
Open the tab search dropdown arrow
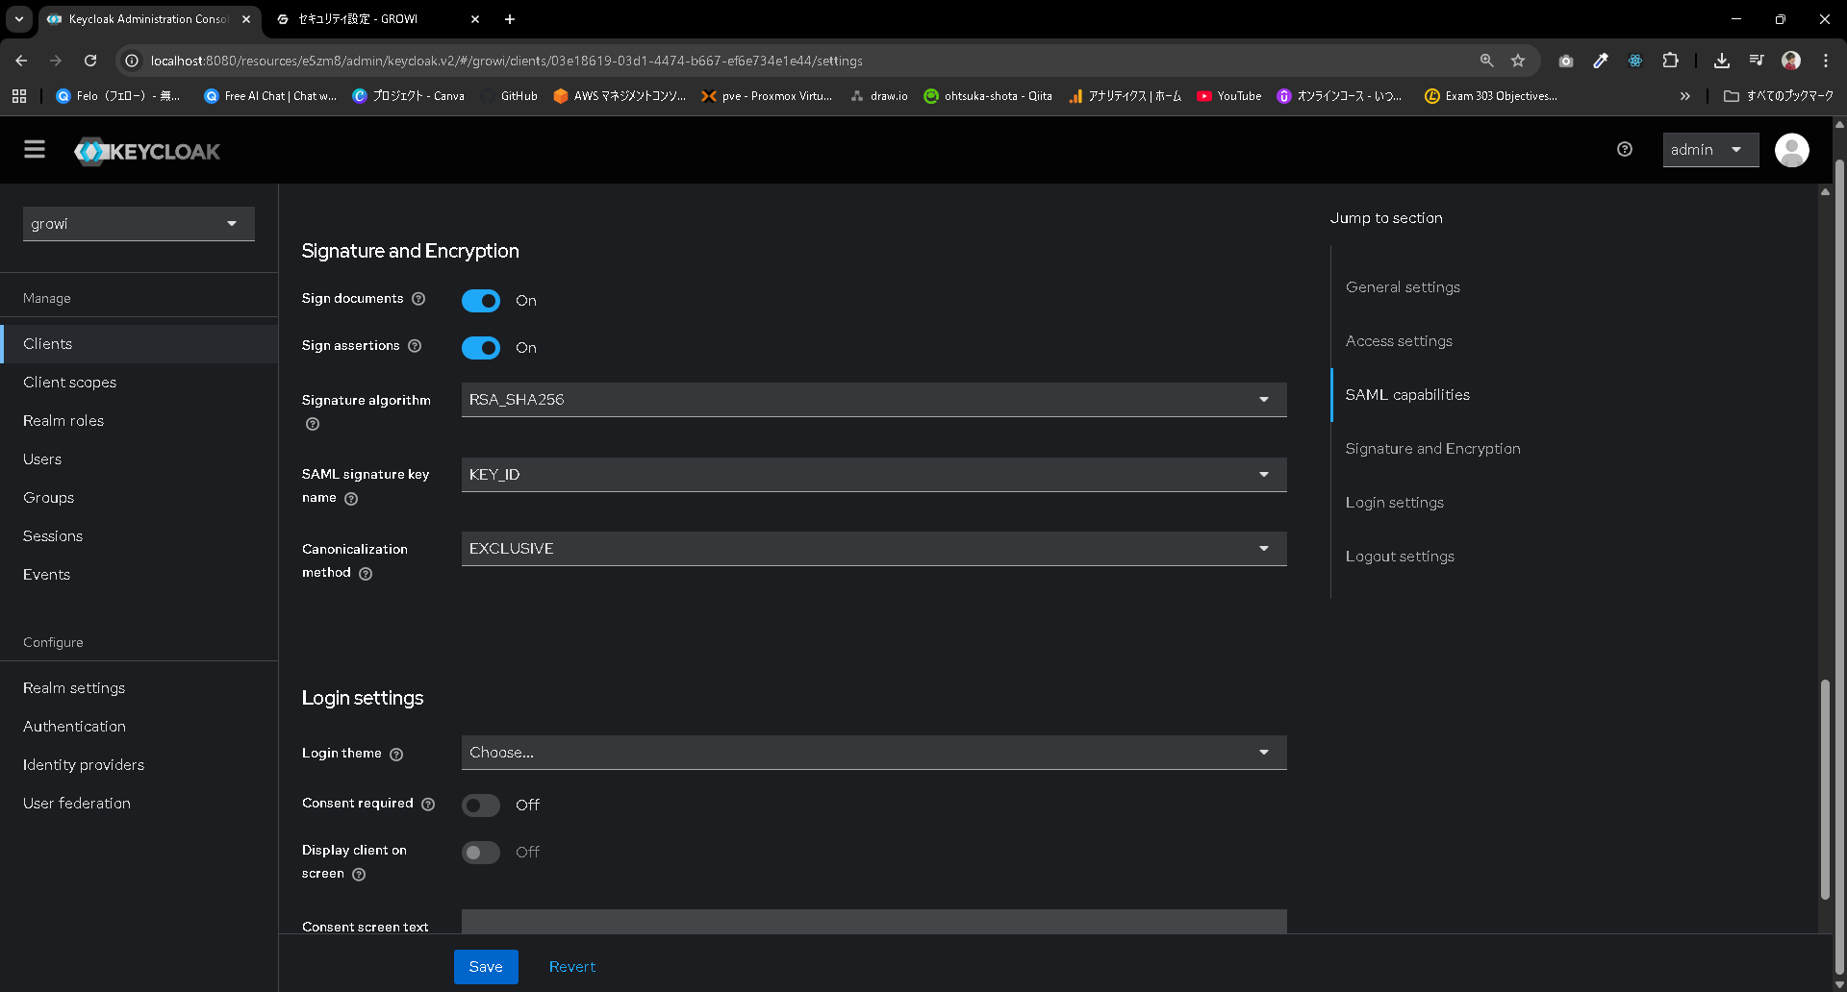19,19
